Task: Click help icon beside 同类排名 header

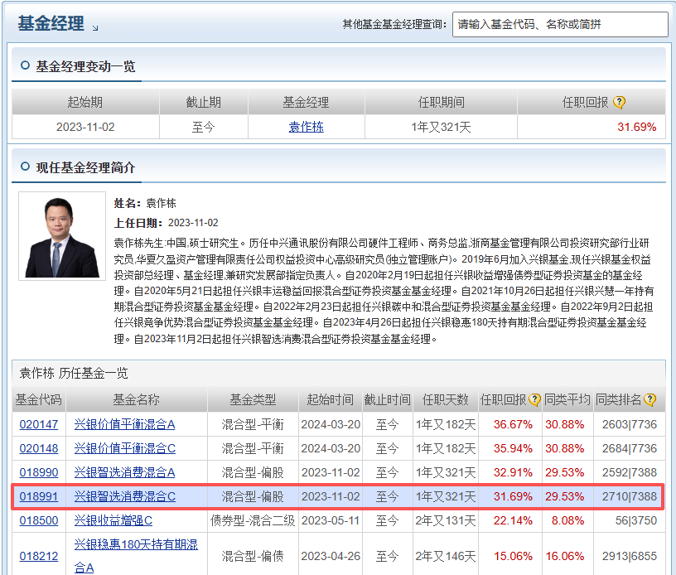Action: pyautogui.click(x=649, y=400)
